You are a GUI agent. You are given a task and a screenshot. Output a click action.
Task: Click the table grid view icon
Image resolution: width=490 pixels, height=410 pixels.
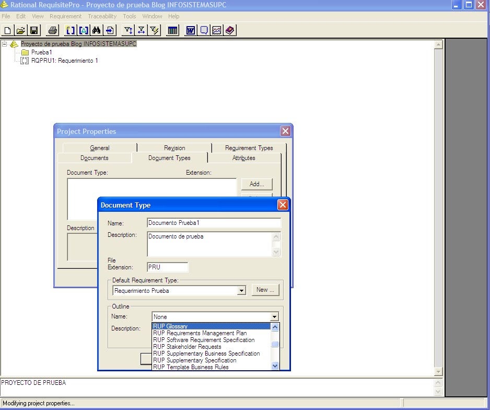[x=172, y=30]
